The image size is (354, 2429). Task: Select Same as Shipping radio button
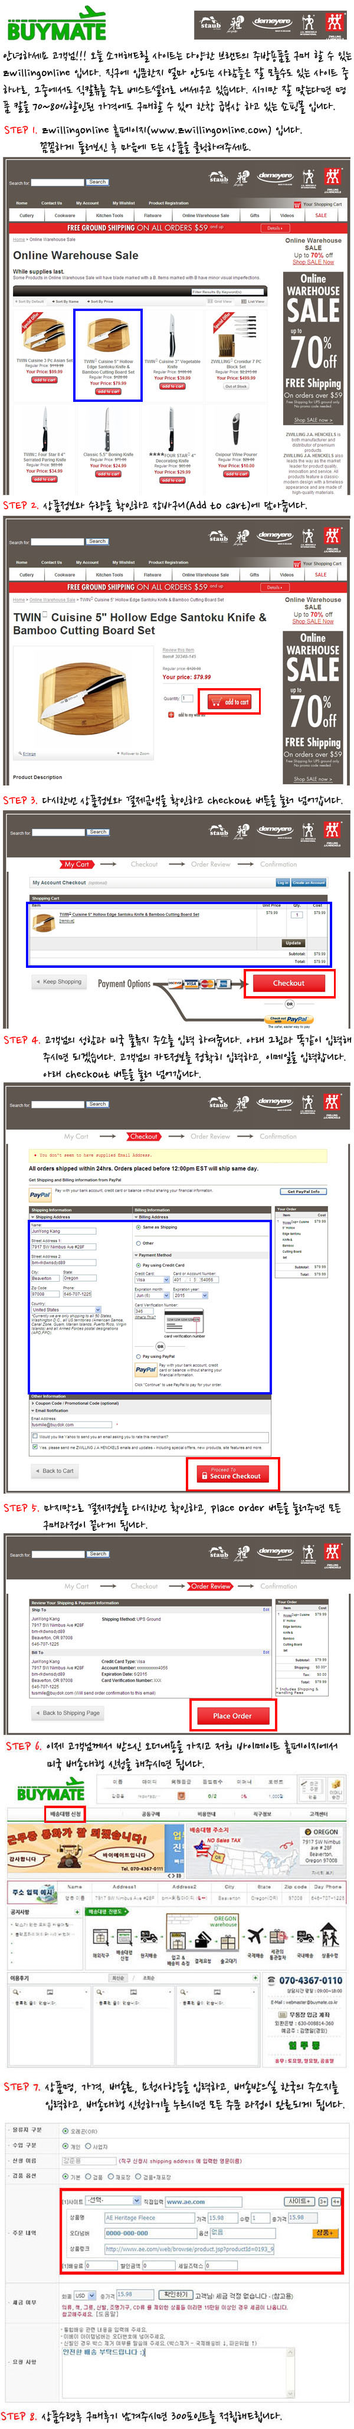[139, 1227]
